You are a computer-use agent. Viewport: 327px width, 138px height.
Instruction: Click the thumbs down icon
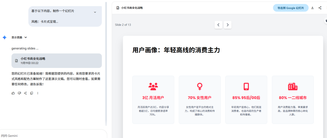coord(19,93)
